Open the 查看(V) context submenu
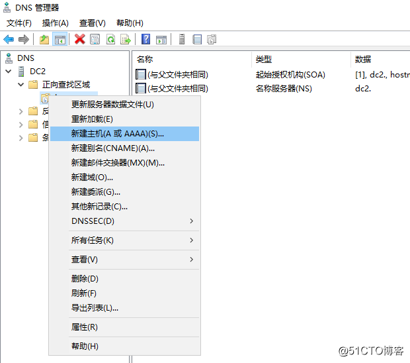The width and height of the screenshot is (410, 363). pyautogui.click(x=125, y=260)
